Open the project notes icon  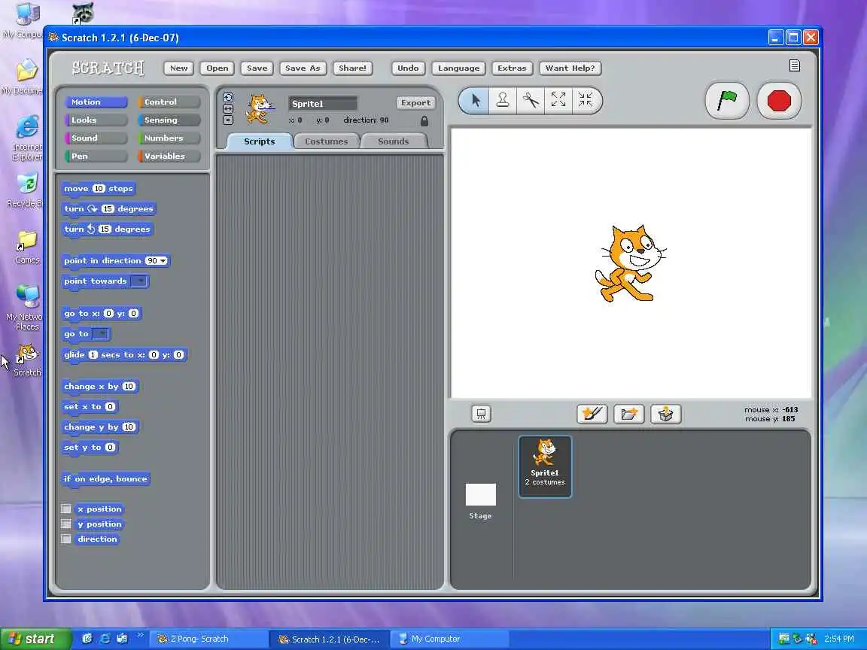coord(794,65)
